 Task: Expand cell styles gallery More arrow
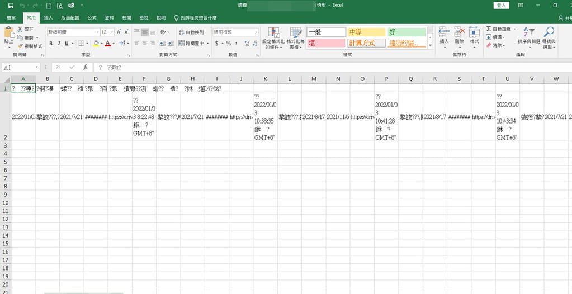pyautogui.click(x=430, y=46)
